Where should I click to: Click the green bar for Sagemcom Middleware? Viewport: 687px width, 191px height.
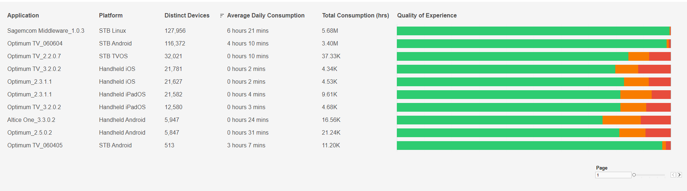point(533,31)
